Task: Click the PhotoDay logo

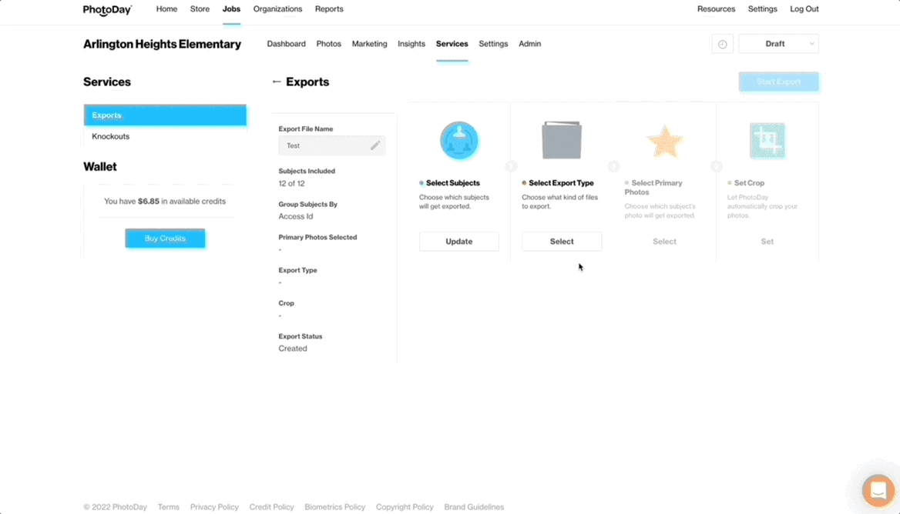Action: pos(107,10)
